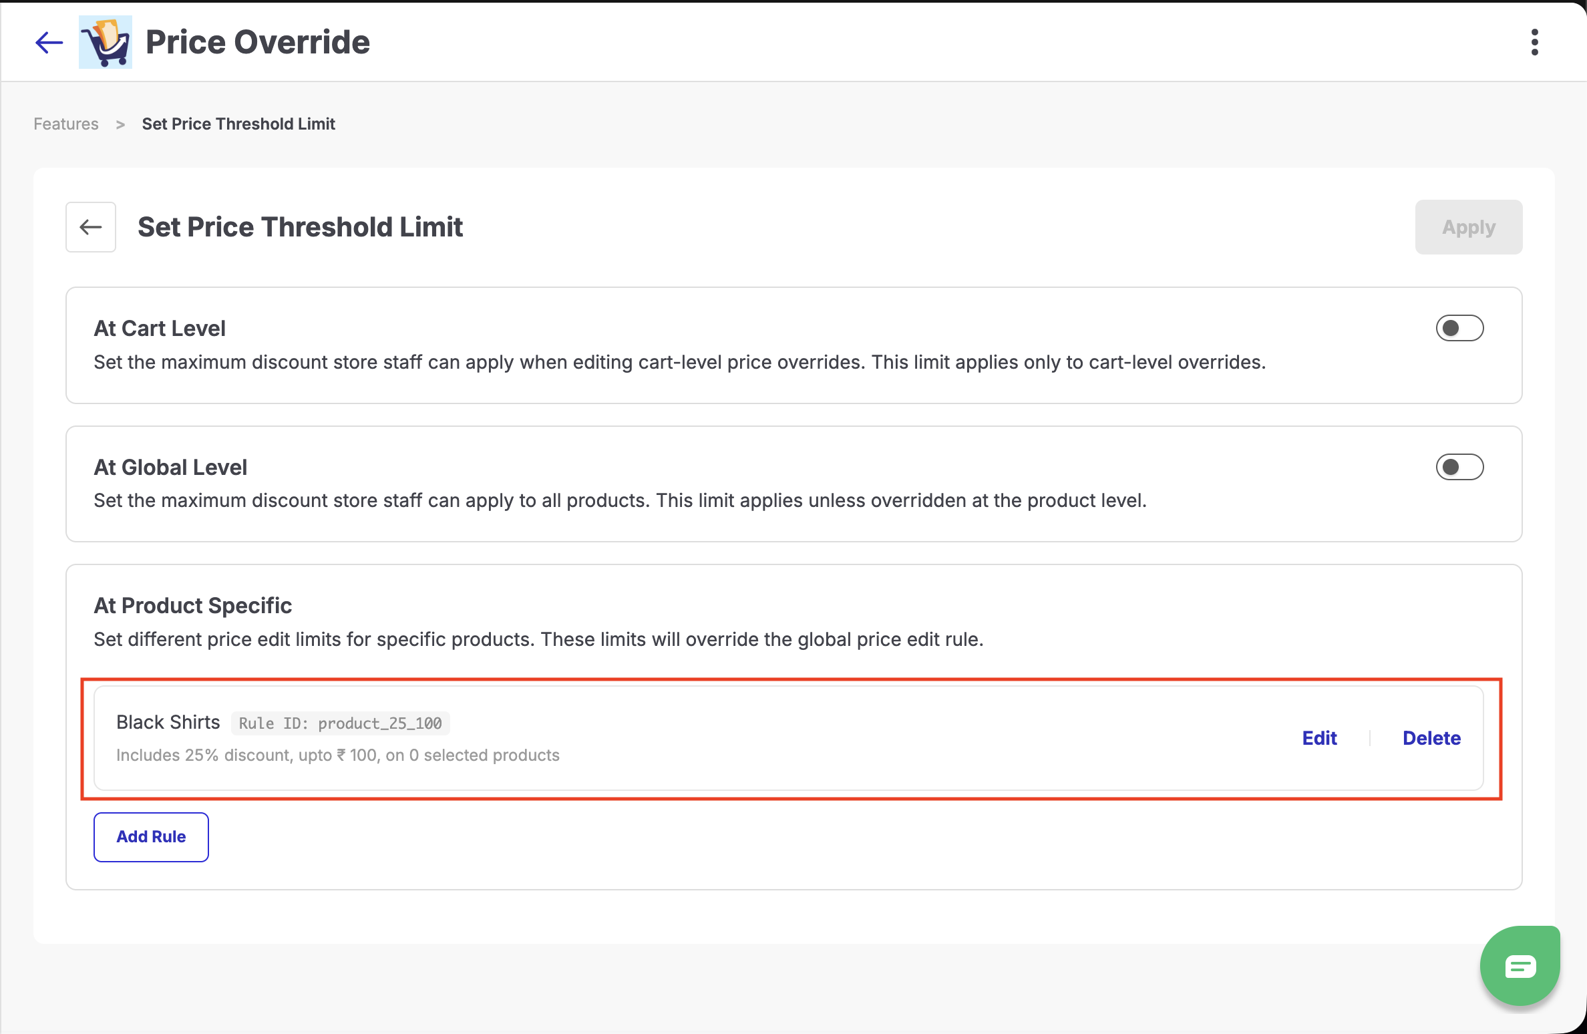Open the green chat support widget
Screen dimensions: 1587x1034
click(x=1520, y=965)
